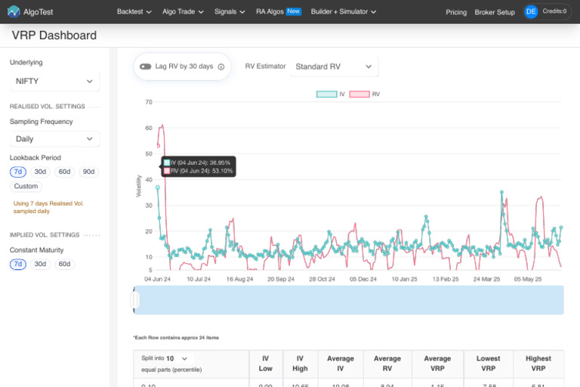Select 7d lookback period

(x=18, y=172)
